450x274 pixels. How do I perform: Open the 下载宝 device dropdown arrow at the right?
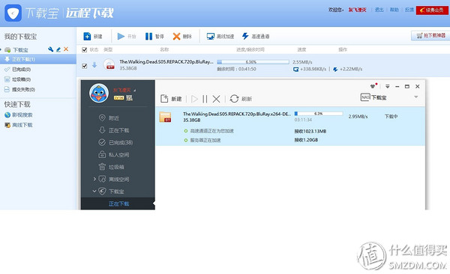(x=415, y=97)
